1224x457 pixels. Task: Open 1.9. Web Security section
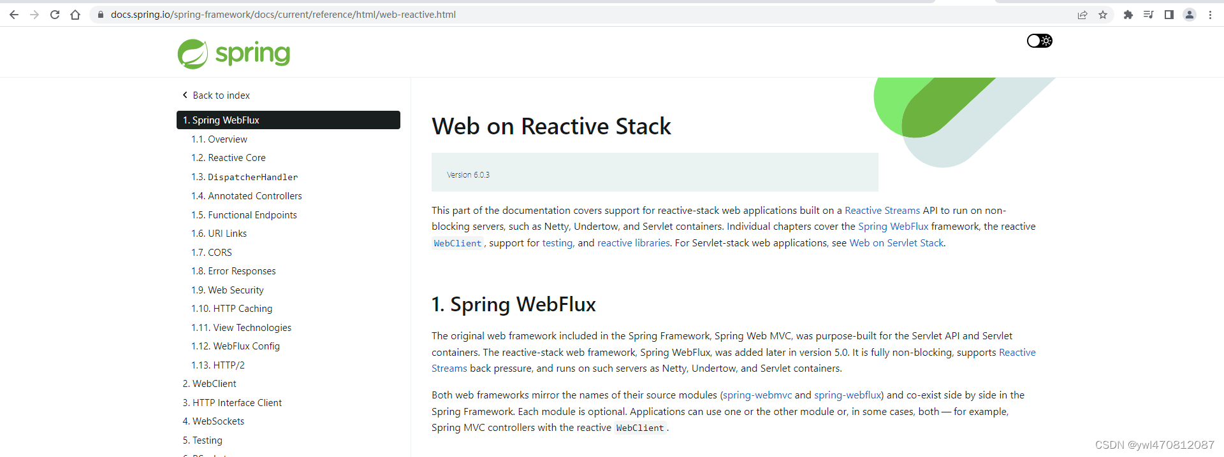[227, 290]
